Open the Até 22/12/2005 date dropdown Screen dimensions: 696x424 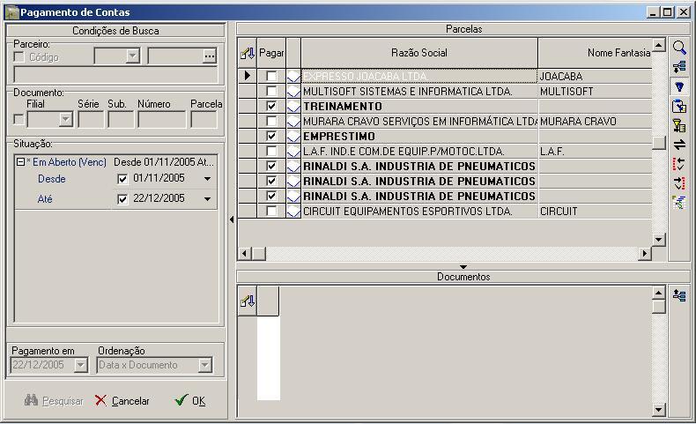pos(207,199)
